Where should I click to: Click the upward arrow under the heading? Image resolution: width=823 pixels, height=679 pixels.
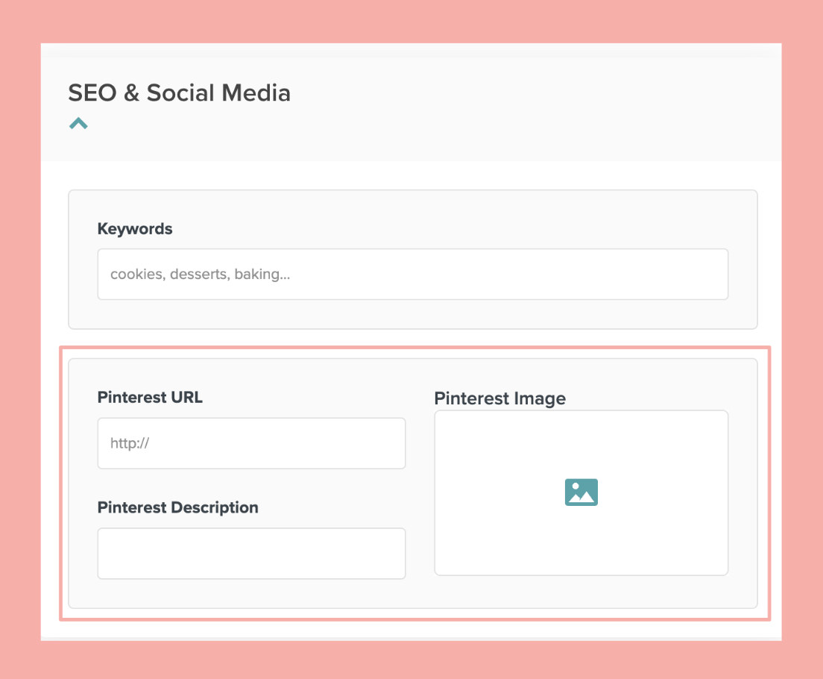[x=78, y=122]
